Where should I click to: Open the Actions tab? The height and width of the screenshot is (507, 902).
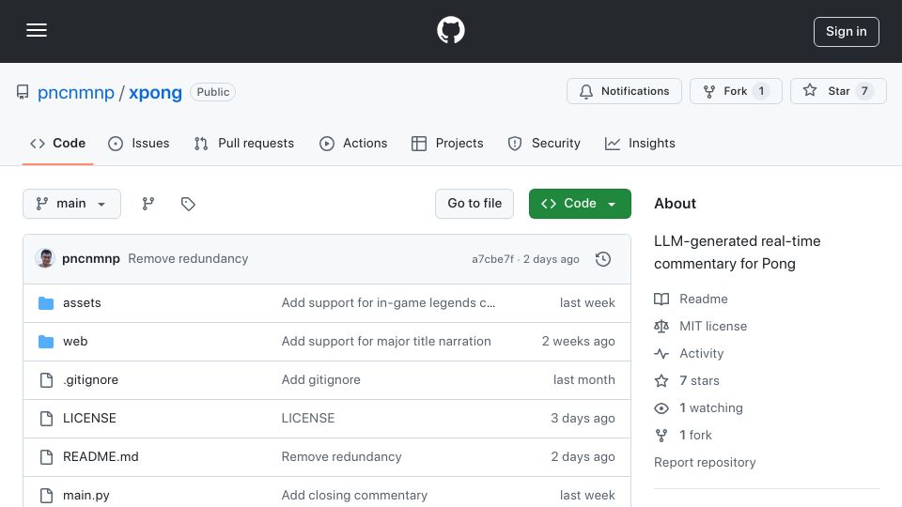(x=353, y=143)
